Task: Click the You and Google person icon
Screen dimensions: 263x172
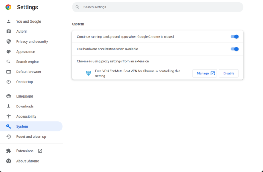Action: pyautogui.click(x=9, y=21)
